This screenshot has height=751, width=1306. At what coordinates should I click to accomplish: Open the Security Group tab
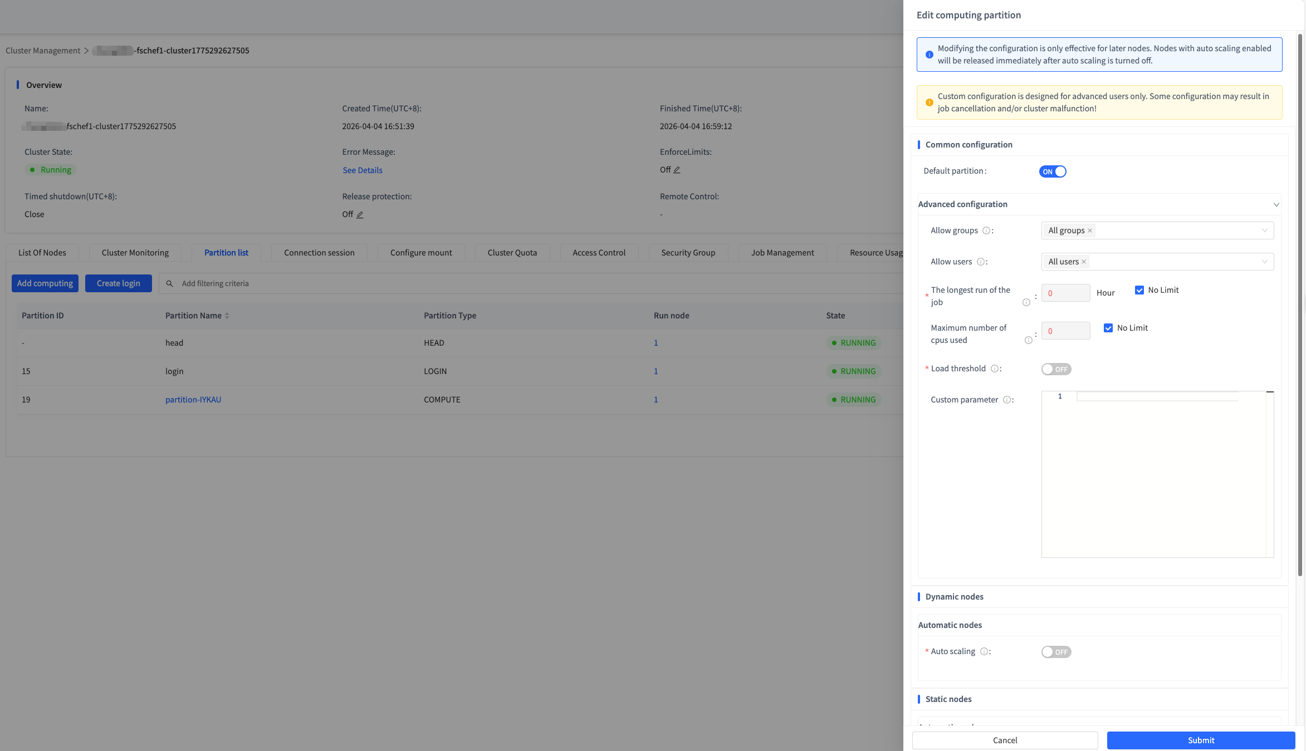point(688,253)
